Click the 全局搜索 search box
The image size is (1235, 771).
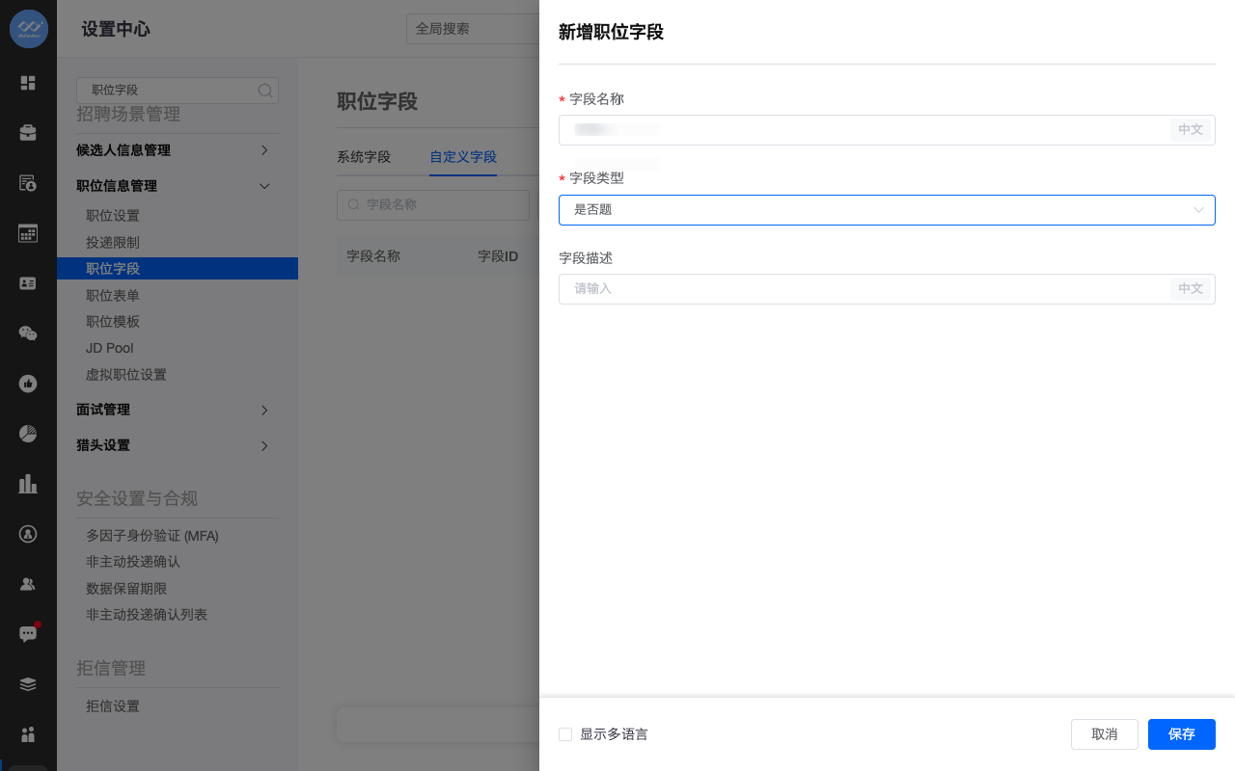[473, 29]
